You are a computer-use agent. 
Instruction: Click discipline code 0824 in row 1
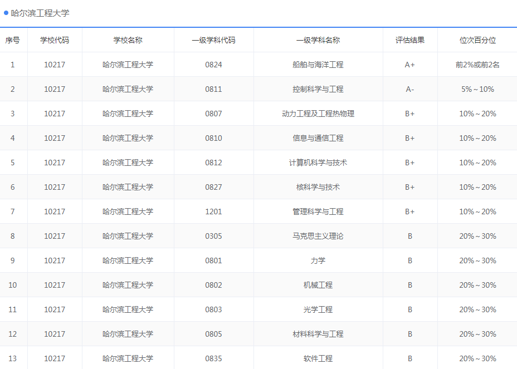point(214,64)
